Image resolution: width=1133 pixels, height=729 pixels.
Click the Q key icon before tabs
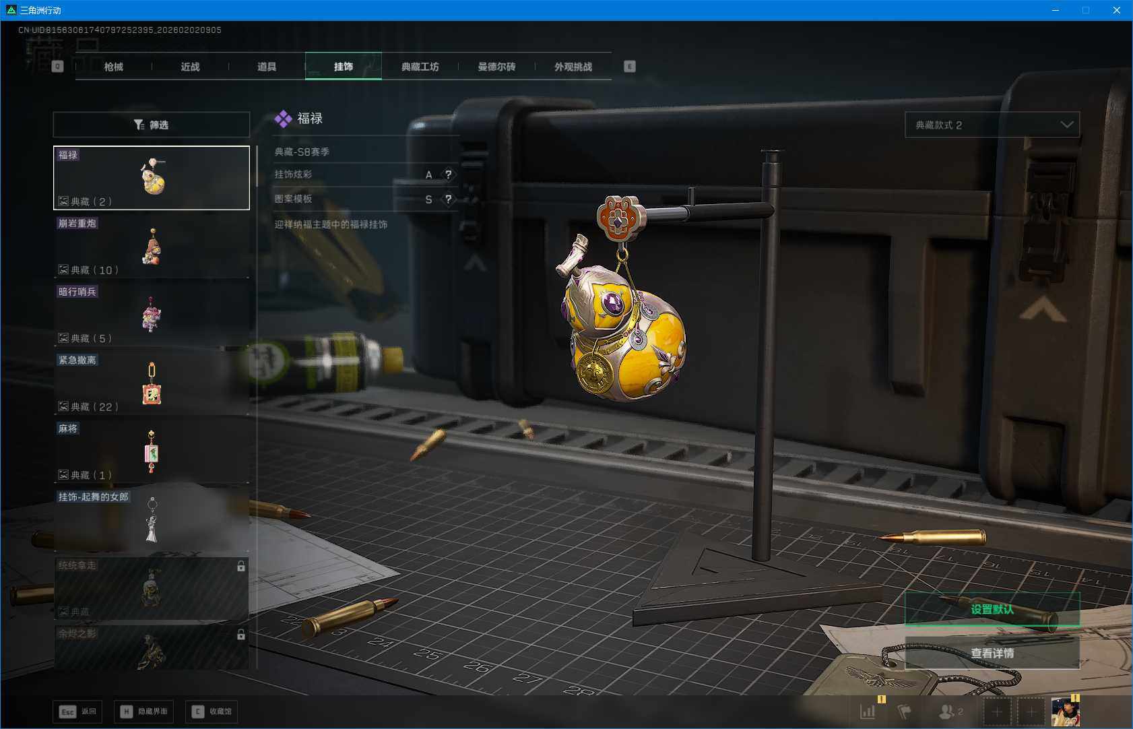pos(57,67)
